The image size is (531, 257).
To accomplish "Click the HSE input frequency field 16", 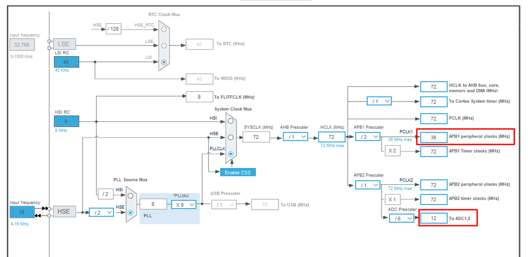I will tap(22, 212).
